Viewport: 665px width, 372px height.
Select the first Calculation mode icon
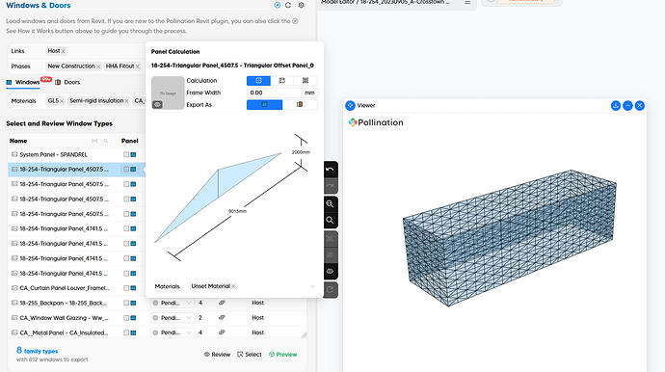point(258,80)
